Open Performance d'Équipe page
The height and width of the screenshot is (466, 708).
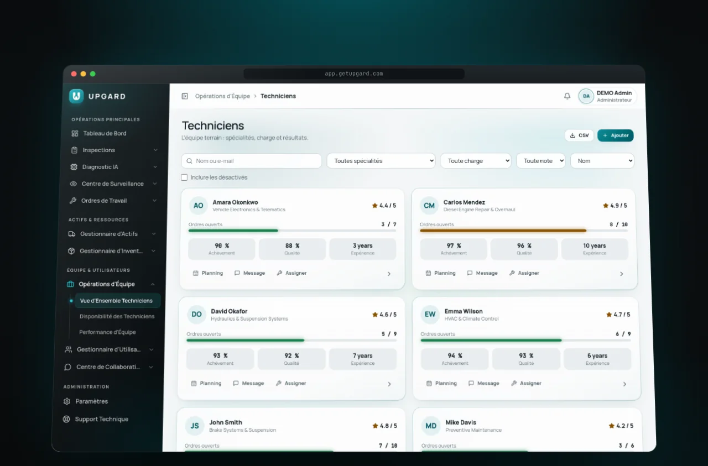107,332
